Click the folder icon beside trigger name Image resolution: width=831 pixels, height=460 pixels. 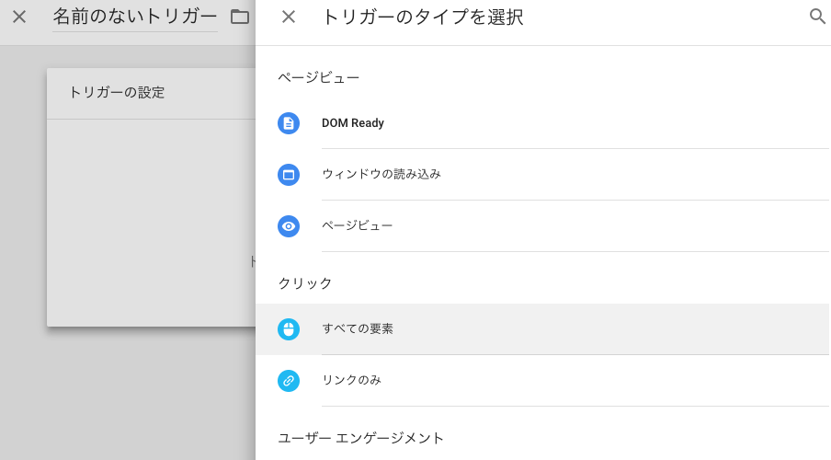(x=240, y=17)
